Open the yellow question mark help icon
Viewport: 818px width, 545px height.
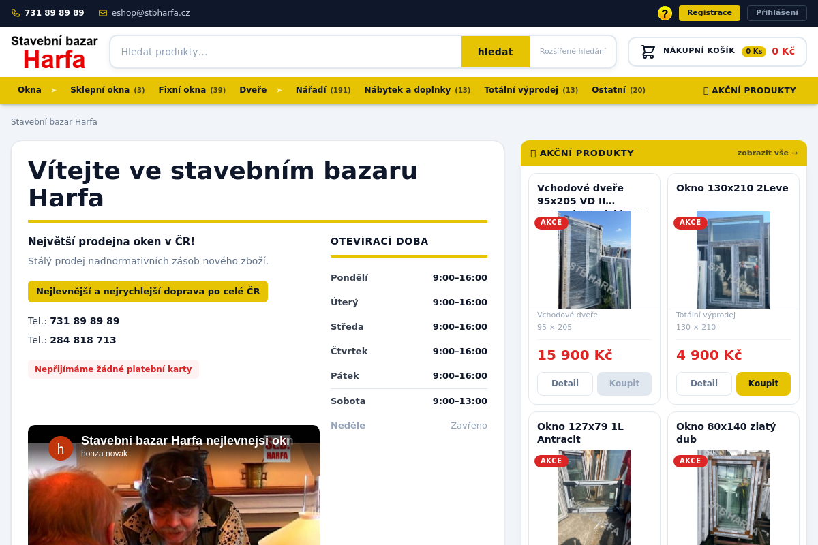665,13
